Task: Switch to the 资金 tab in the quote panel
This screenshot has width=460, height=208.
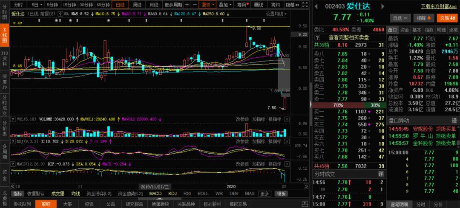Action: tap(405, 30)
